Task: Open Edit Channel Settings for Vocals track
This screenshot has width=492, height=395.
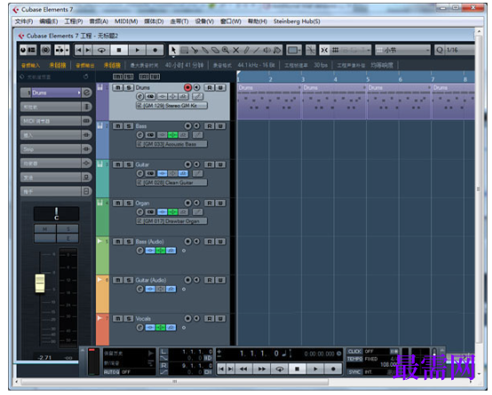Action: 140,328
